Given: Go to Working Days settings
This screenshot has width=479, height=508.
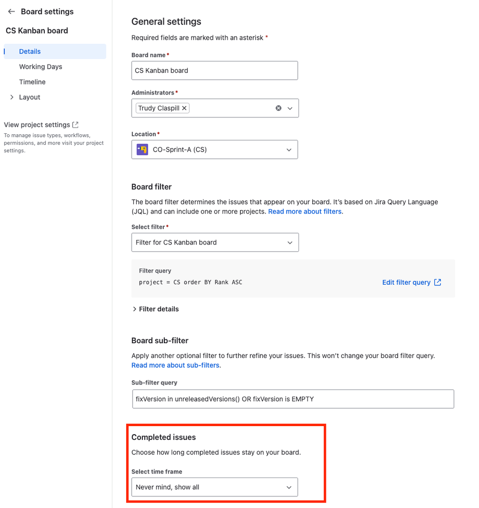Looking at the screenshot, I should [x=41, y=67].
